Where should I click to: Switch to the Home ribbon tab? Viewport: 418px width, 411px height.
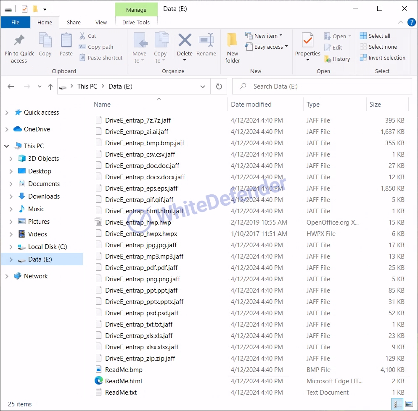[x=45, y=22]
